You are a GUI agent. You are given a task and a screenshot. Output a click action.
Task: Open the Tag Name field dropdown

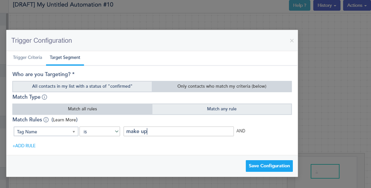coord(46,132)
